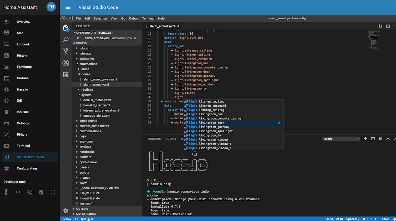Split the terminal panel
396x221 pixels.
tap(373, 138)
